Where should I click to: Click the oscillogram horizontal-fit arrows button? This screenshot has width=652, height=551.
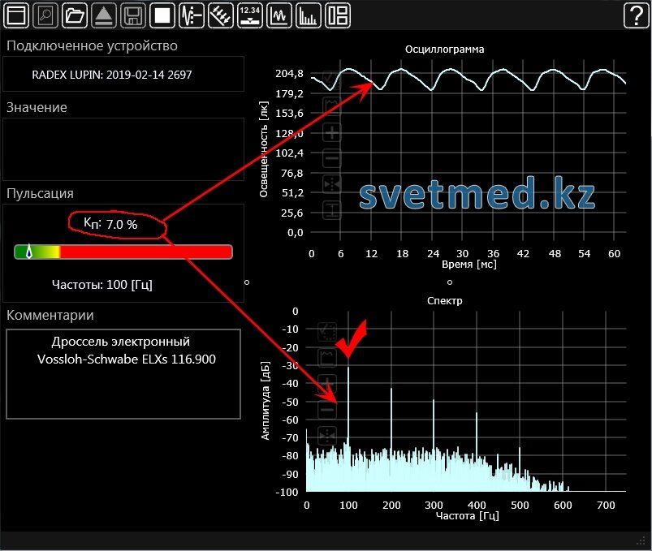(331, 184)
